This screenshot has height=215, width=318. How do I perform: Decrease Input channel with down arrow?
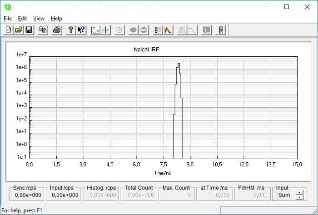click(299, 197)
